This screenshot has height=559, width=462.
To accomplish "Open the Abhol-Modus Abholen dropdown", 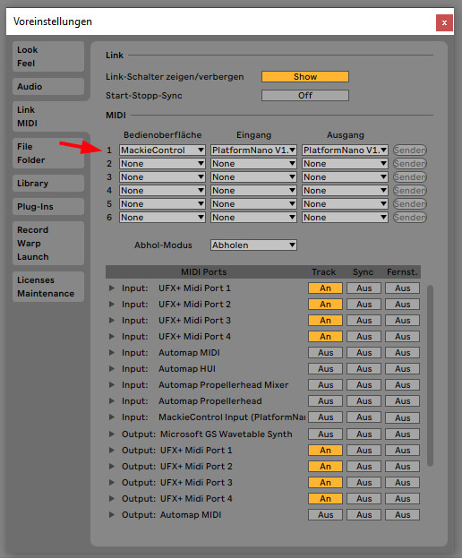I will [x=253, y=245].
